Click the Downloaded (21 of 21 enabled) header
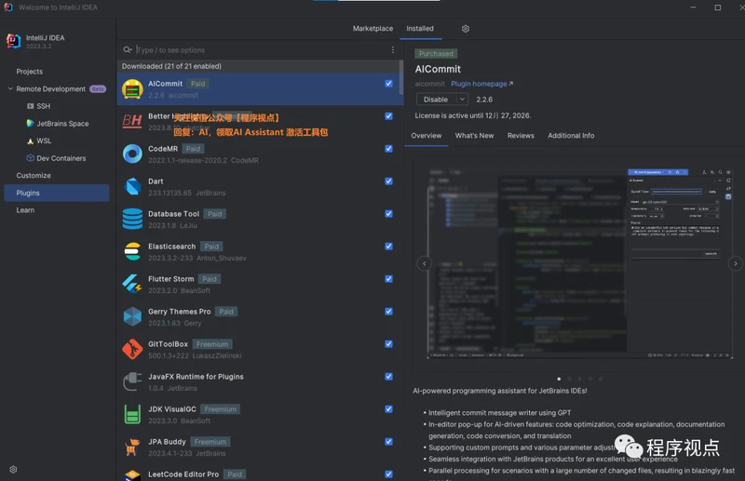The height and width of the screenshot is (481, 745). click(x=171, y=66)
